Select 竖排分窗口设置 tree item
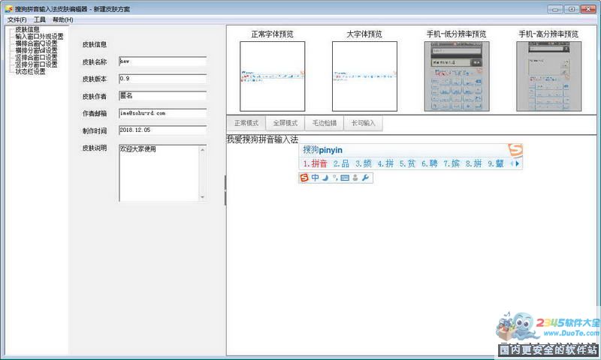 pos(36,64)
